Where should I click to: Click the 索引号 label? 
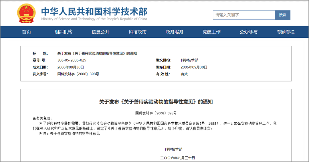coord(39,60)
